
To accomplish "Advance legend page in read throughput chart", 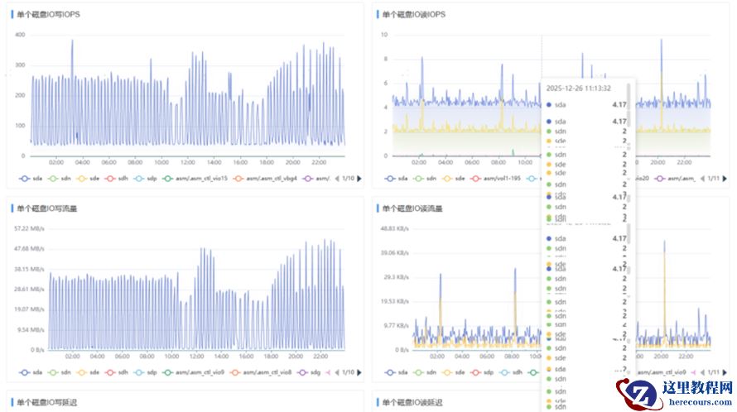I will click(725, 372).
